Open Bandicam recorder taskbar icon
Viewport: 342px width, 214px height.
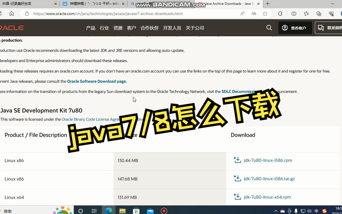(164, 211)
